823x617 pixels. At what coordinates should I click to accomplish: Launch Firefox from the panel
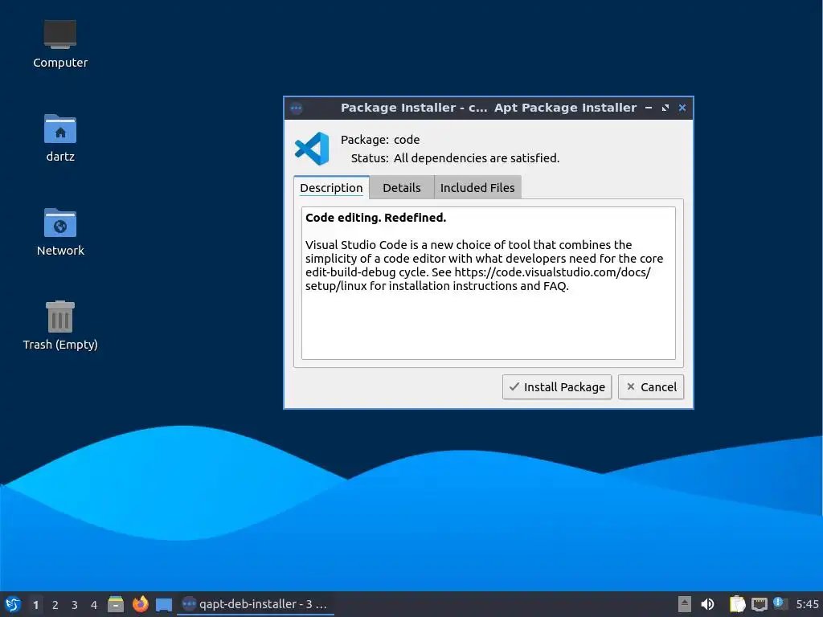click(x=140, y=604)
